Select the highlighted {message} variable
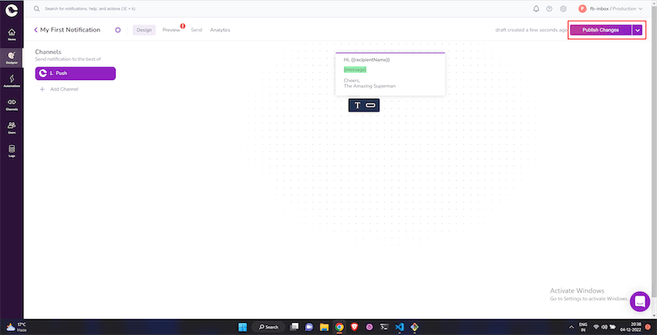The image size is (657, 335). (355, 69)
